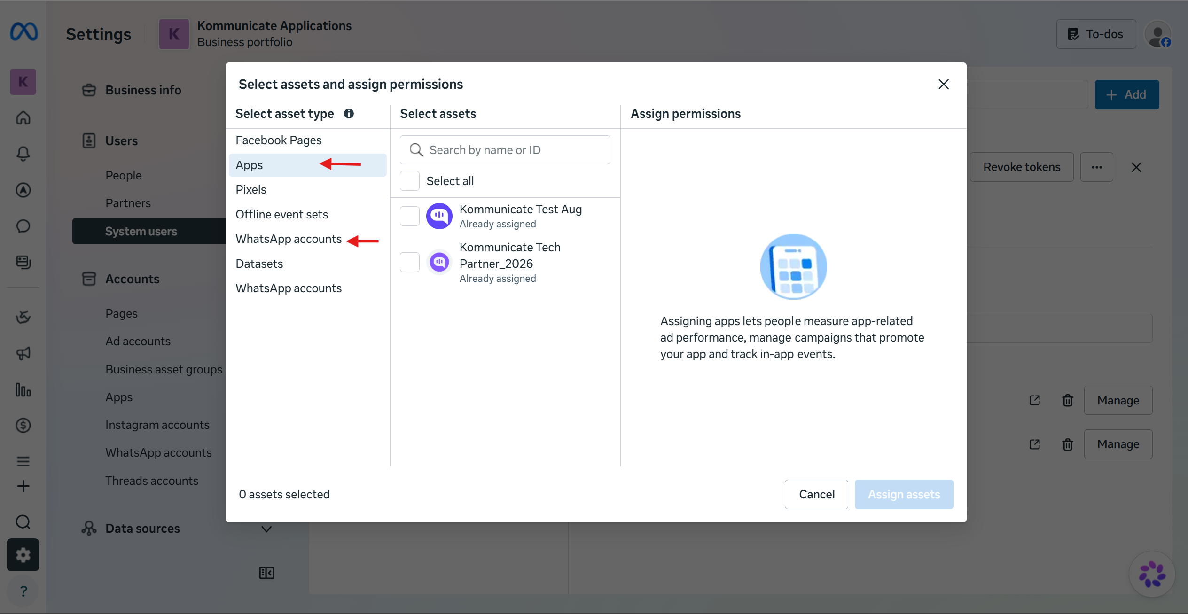Open the profile avatar at top right
Viewport: 1188px width, 614px height.
[x=1158, y=34]
